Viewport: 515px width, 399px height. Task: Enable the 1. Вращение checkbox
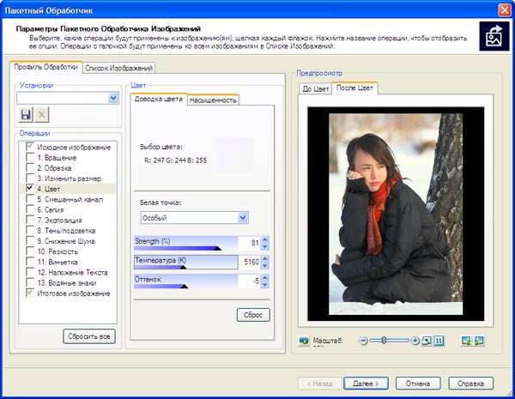(30, 157)
